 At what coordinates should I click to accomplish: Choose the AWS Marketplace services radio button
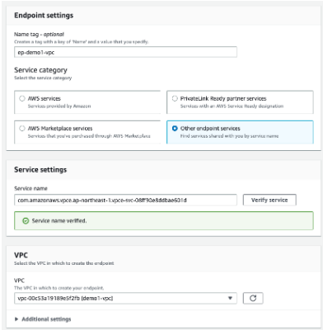click(22, 129)
